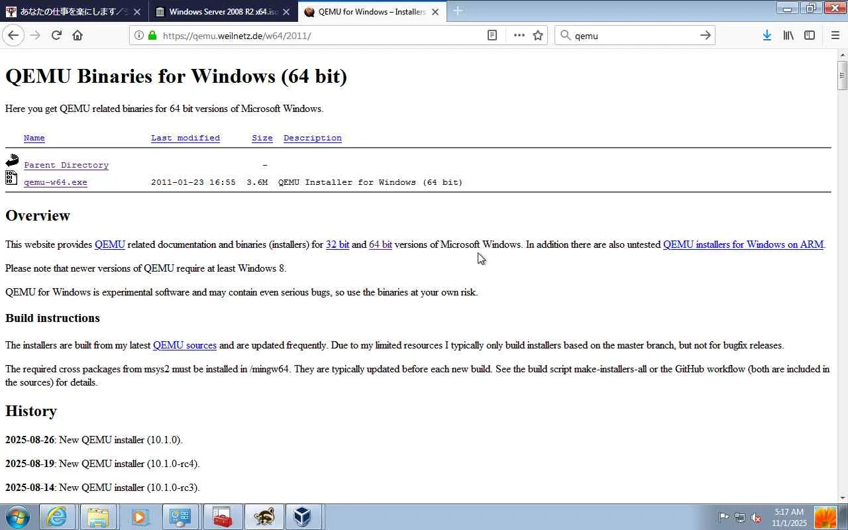Click the vertical scrollbar thumb
Screen dimensions: 848x530
pos(842,76)
